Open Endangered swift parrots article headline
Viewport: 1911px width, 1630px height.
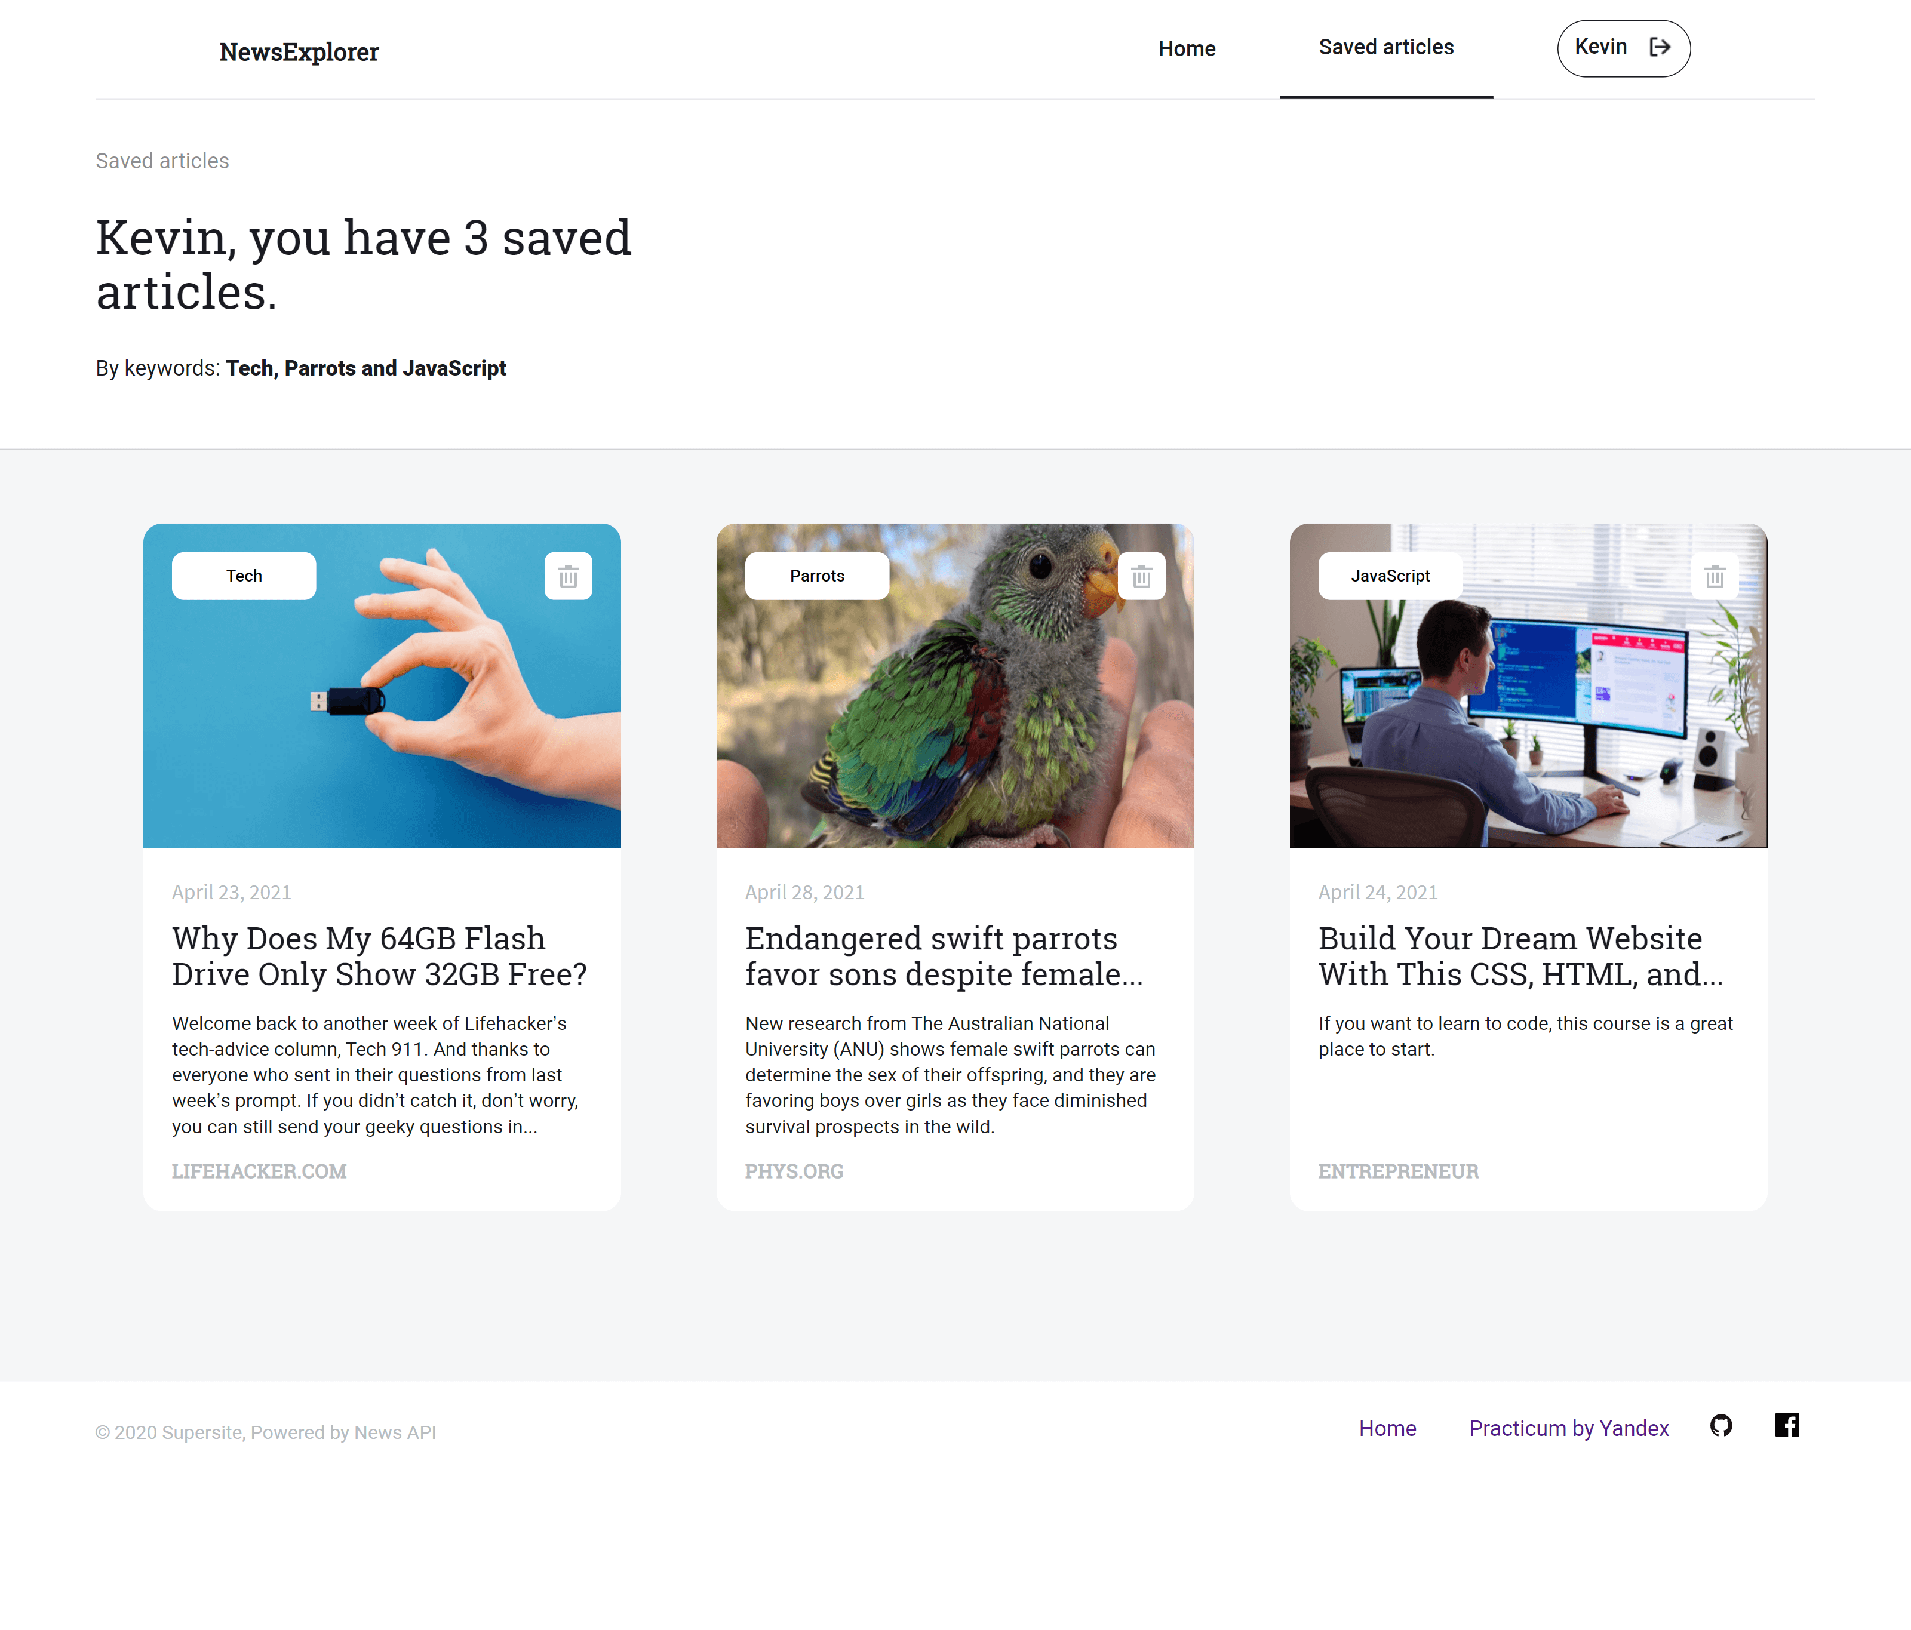[944, 956]
